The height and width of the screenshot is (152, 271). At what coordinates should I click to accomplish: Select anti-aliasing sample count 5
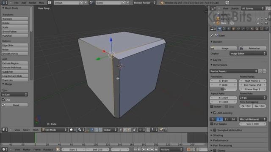(213, 119)
